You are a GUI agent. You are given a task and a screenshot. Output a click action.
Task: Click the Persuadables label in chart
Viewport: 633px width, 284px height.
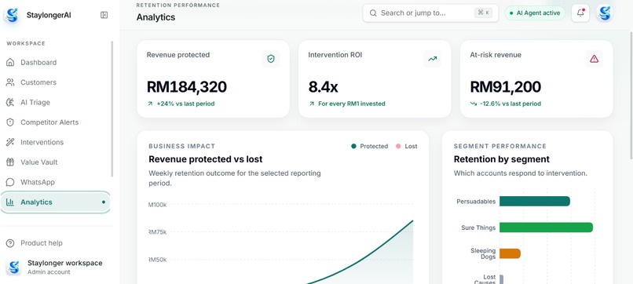[x=476, y=202]
